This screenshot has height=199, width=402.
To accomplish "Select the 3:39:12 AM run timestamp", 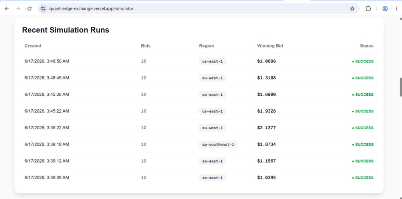I will tap(47, 161).
